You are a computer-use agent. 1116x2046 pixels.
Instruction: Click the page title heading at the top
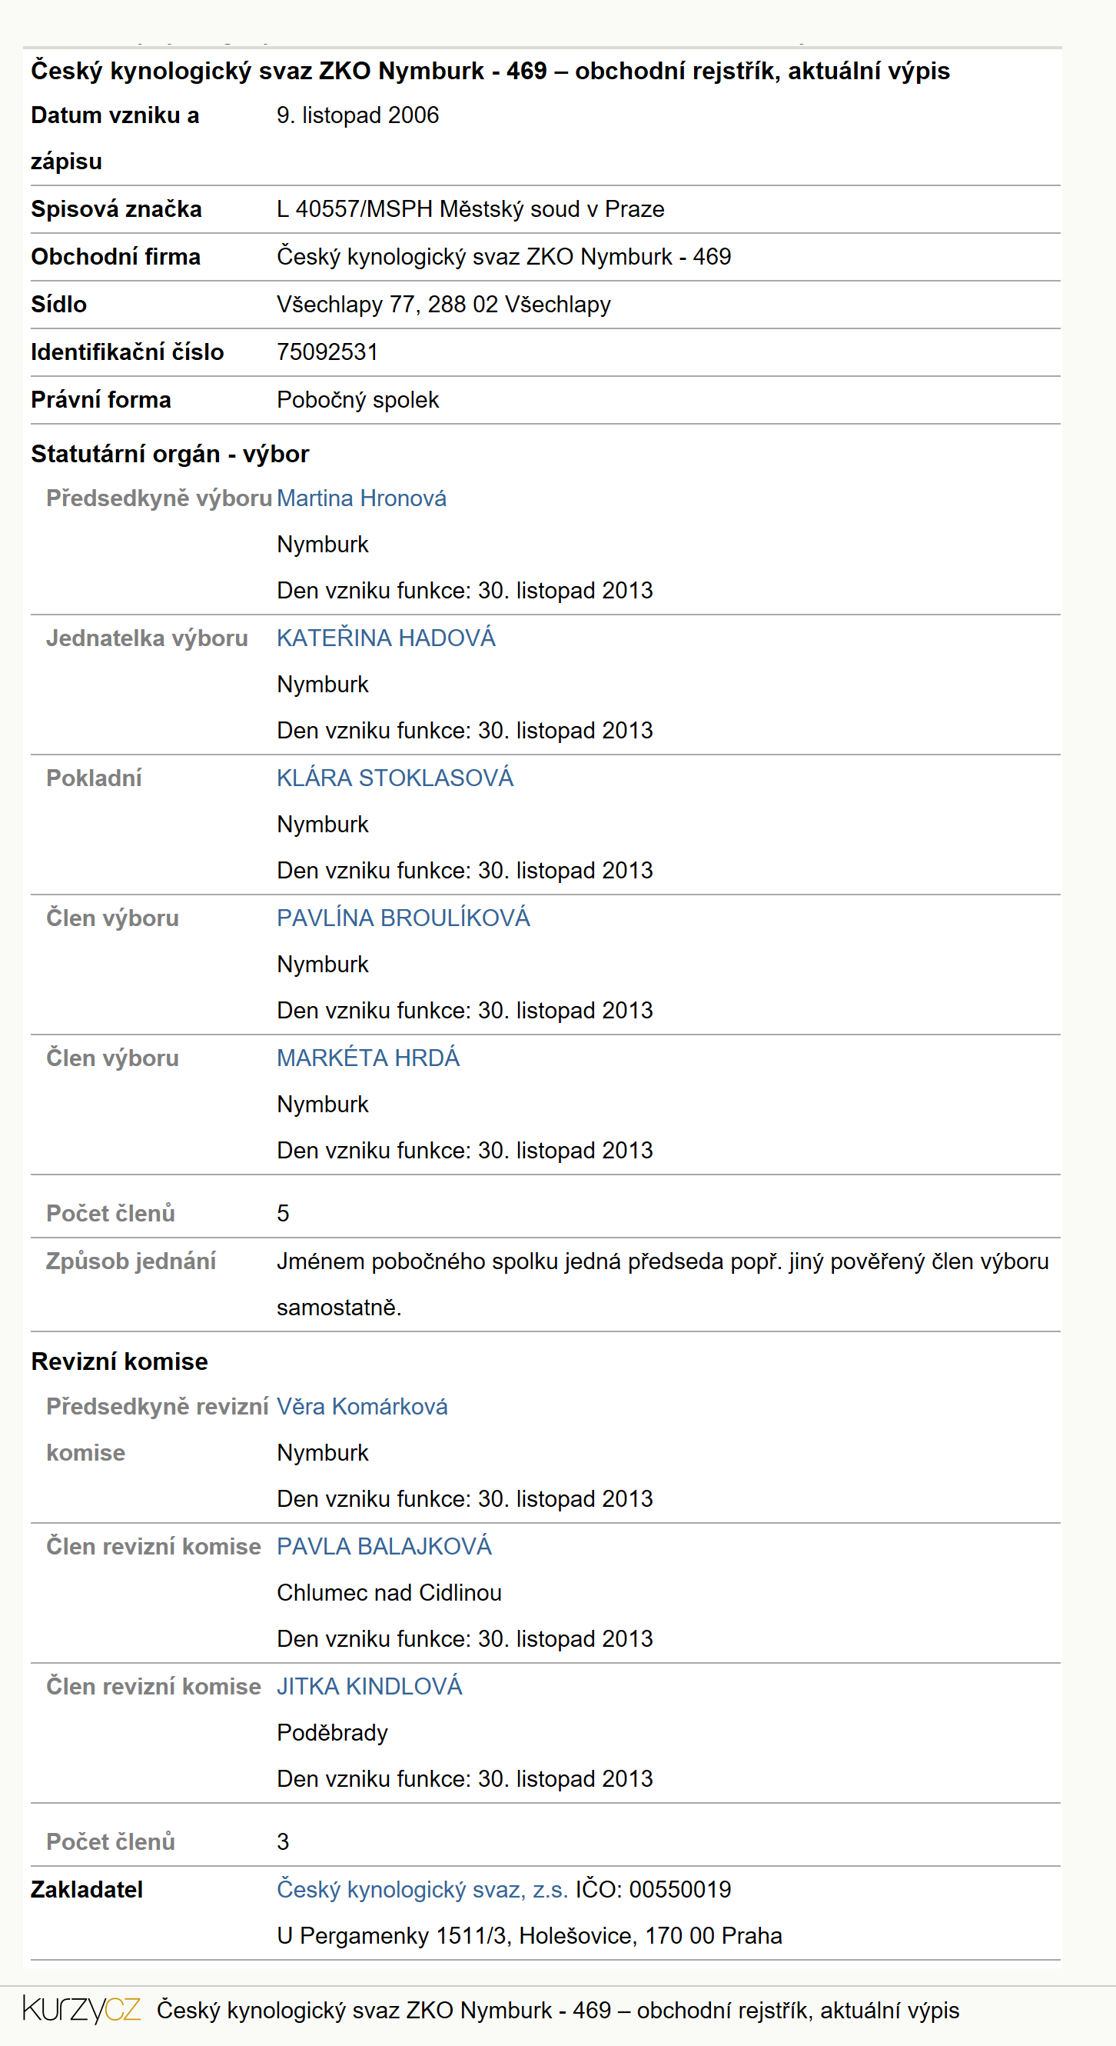[x=490, y=71]
